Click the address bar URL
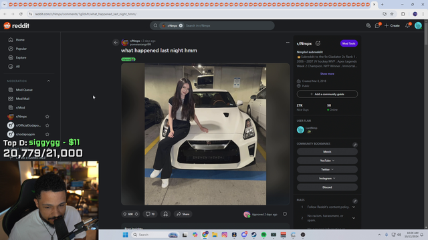The image size is (428, 240). click(86, 14)
